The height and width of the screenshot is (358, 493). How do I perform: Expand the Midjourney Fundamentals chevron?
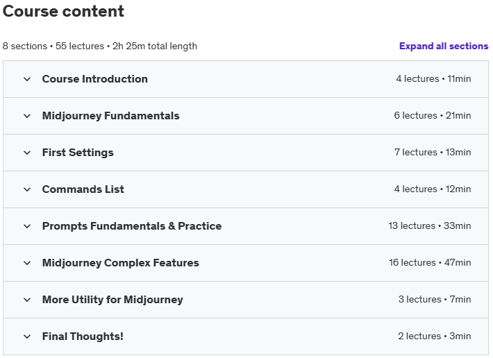(27, 116)
